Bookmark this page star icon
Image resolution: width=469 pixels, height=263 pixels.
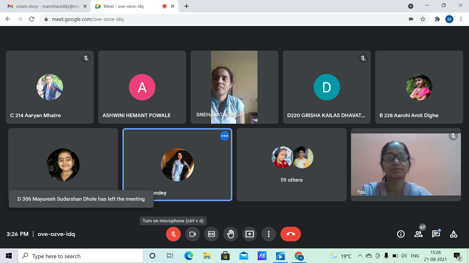[423, 19]
